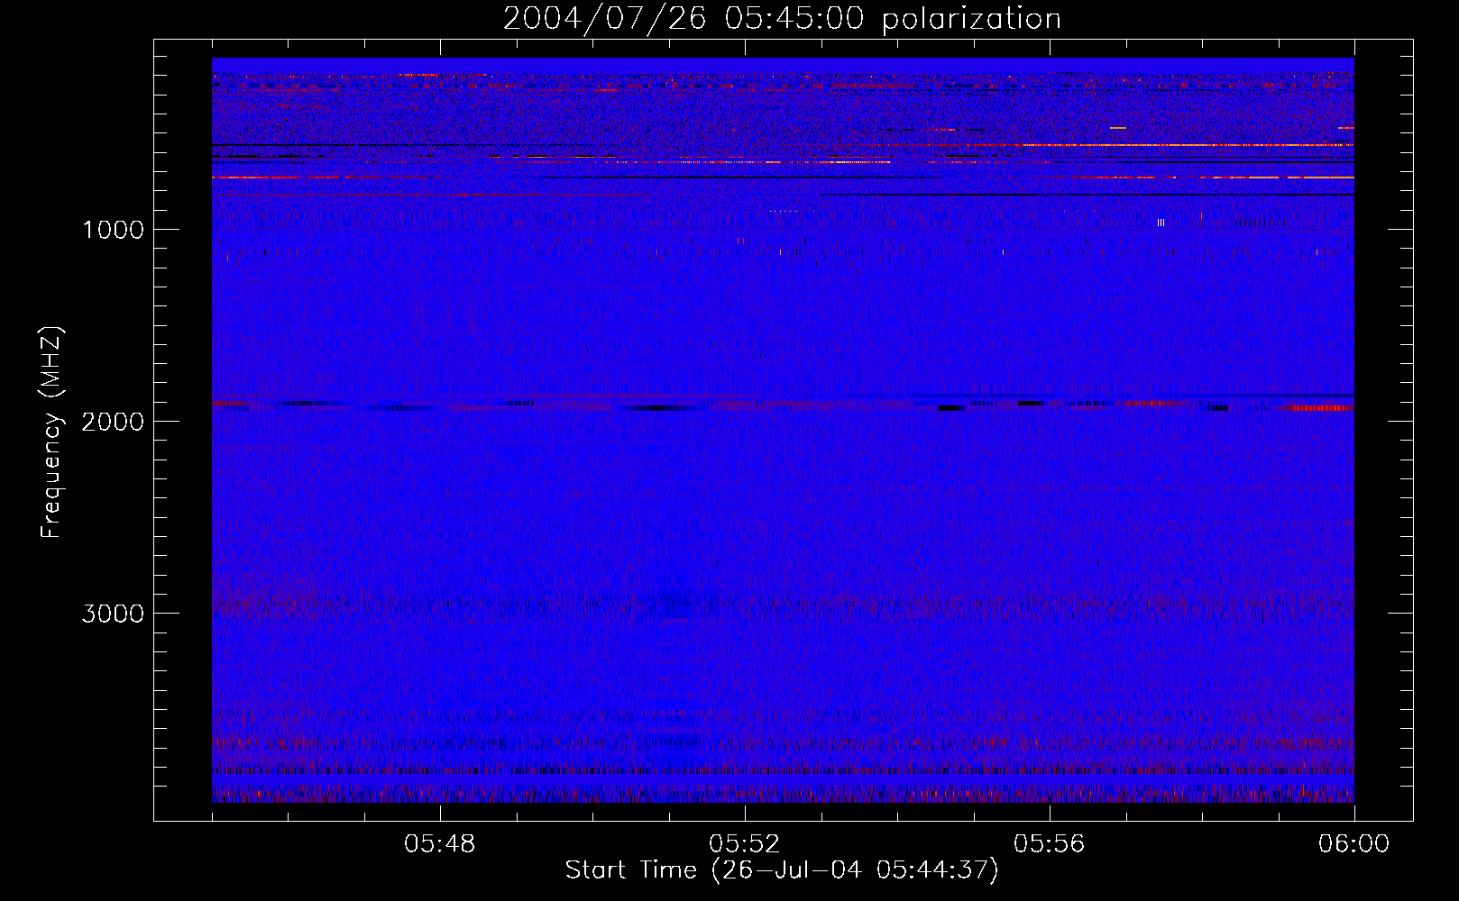Click the plot title '2004/07/26 05:45:00 polarization'

tap(782, 18)
